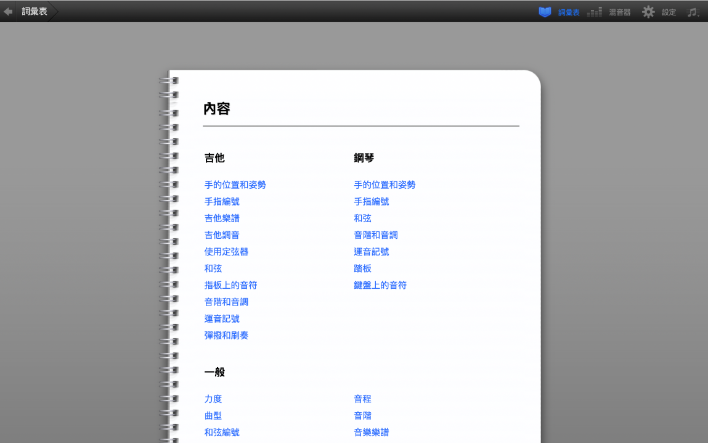
Task: Open 指板上的音符 in the guitar section
Action: [x=230, y=285]
